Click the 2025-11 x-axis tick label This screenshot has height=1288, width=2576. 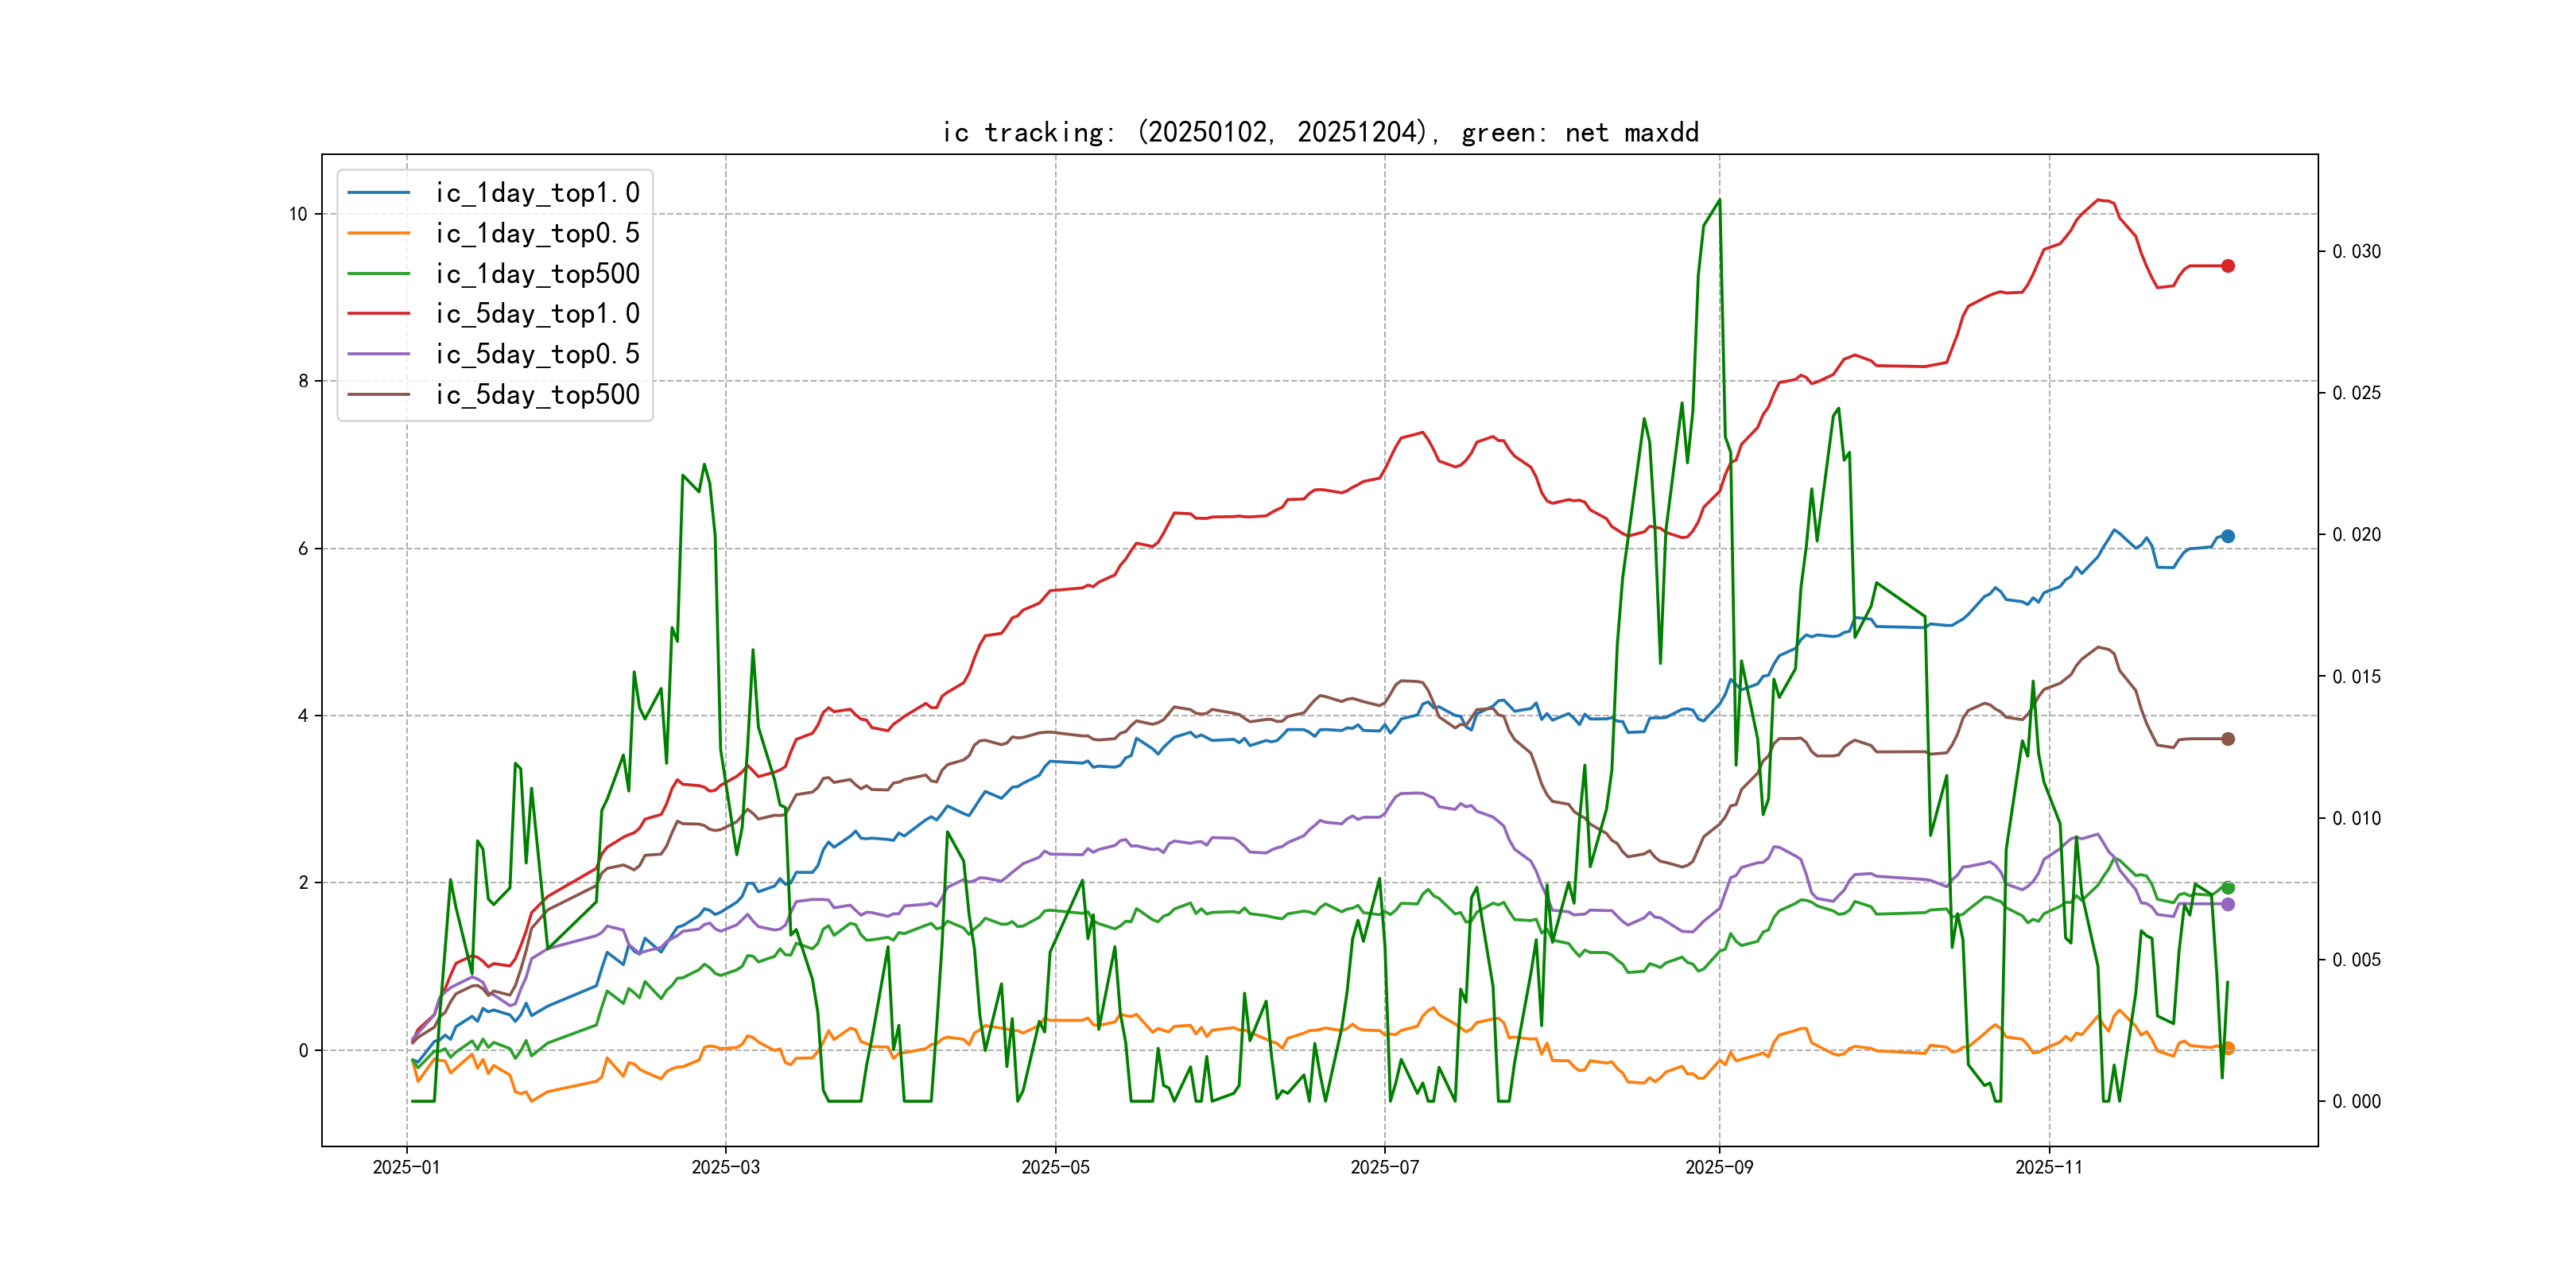point(2048,1167)
